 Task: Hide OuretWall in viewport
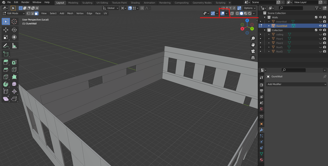320,26
